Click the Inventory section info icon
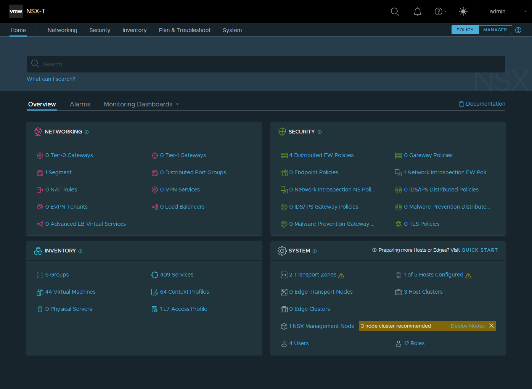This screenshot has width=532, height=389. (80, 251)
